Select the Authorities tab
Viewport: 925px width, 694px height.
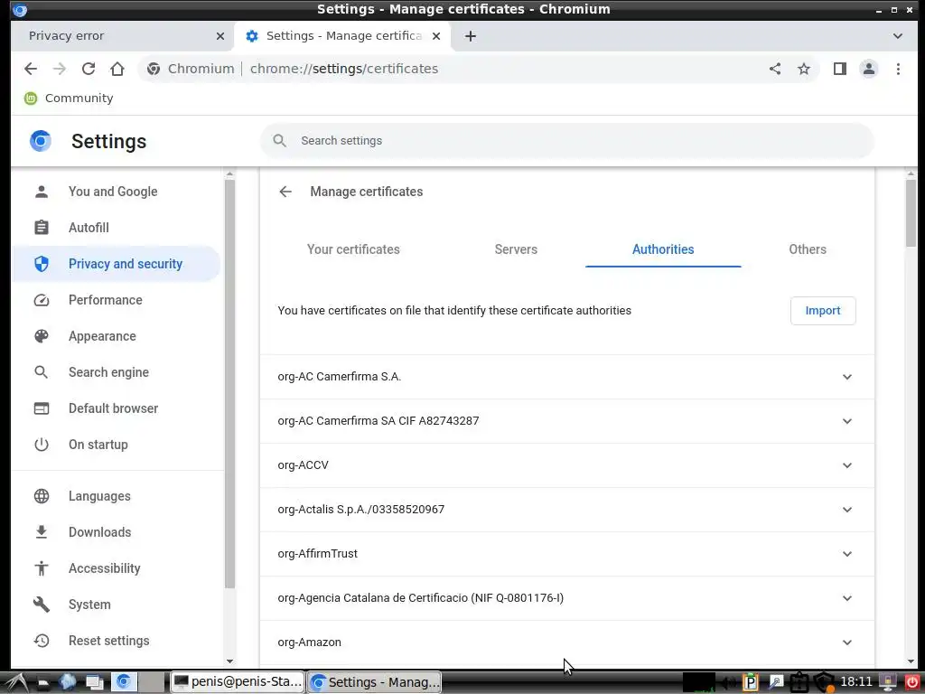pyautogui.click(x=663, y=249)
